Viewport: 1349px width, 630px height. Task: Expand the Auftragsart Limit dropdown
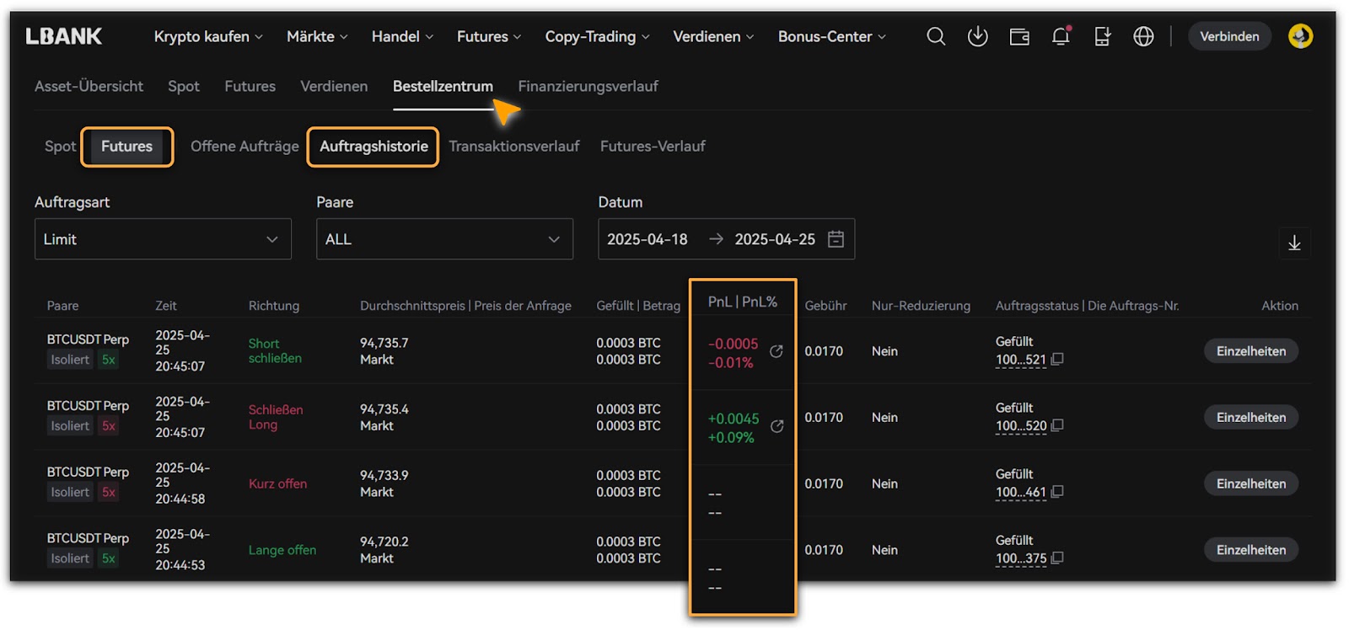click(163, 239)
